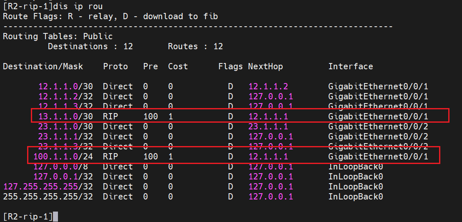
Task: Click GigabitEthernet0/0/2 in the 23.1.1.0/30 row
Action: pyautogui.click(x=378, y=126)
